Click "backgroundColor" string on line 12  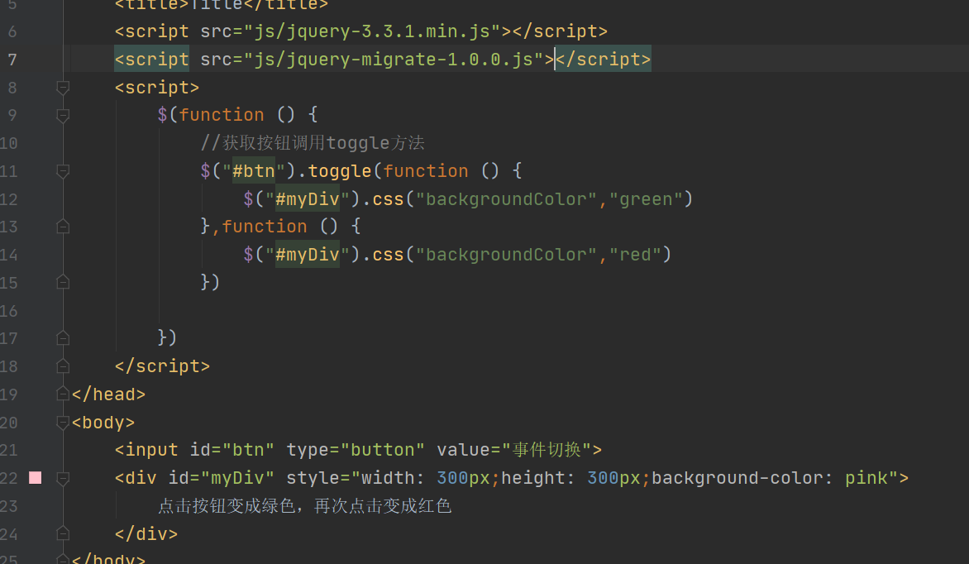(507, 199)
